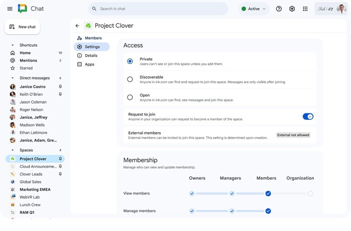Open the Marketing EMEA space
The image size is (351, 231).
35,189
